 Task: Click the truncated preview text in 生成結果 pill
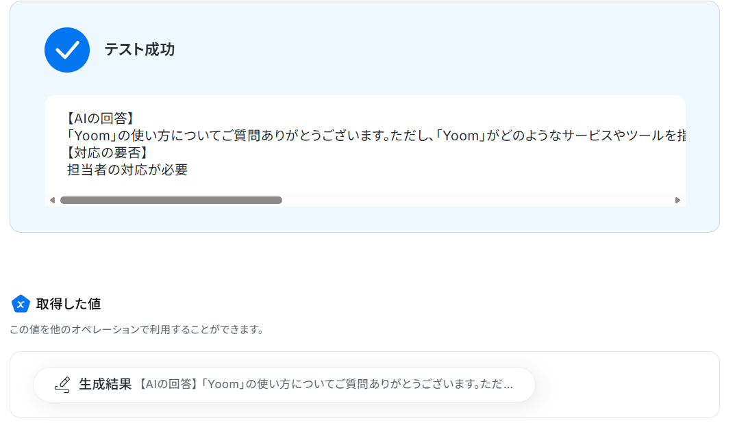click(x=326, y=385)
